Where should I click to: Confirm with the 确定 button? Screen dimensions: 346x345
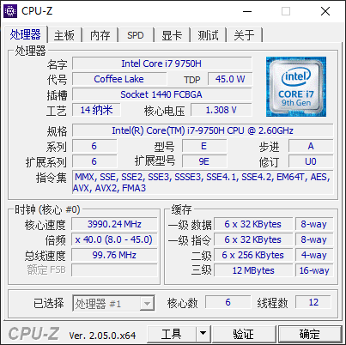pyautogui.click(x=310, y=334)
